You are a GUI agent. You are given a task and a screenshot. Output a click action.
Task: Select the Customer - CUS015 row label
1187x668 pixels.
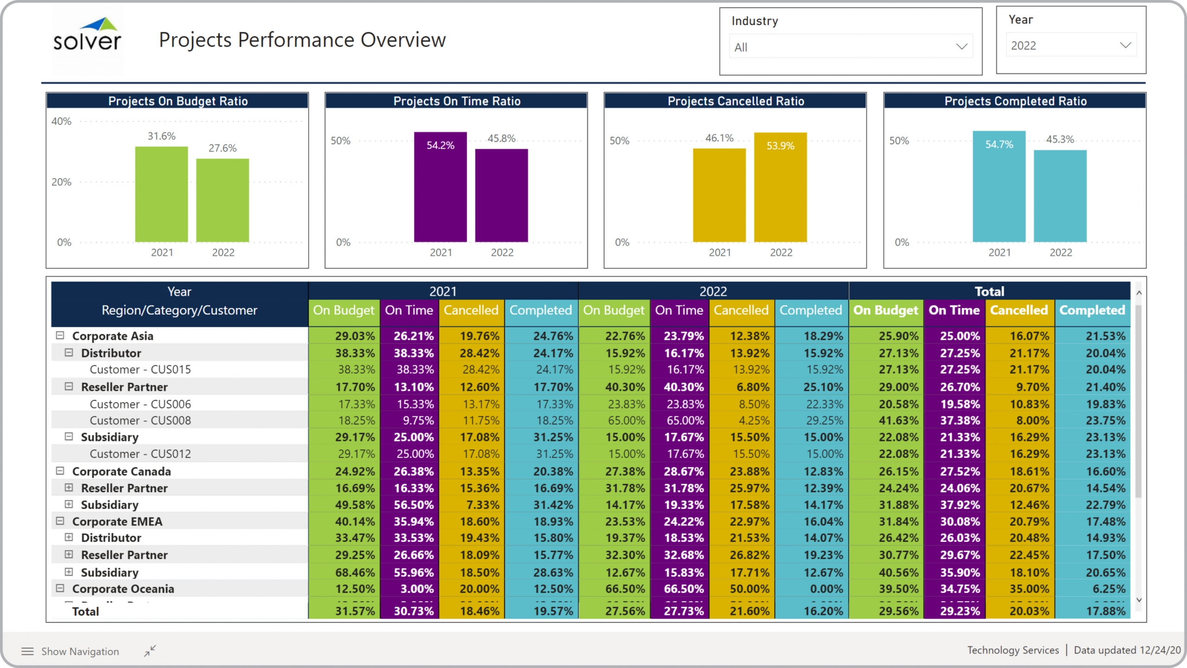coord(140,369)
